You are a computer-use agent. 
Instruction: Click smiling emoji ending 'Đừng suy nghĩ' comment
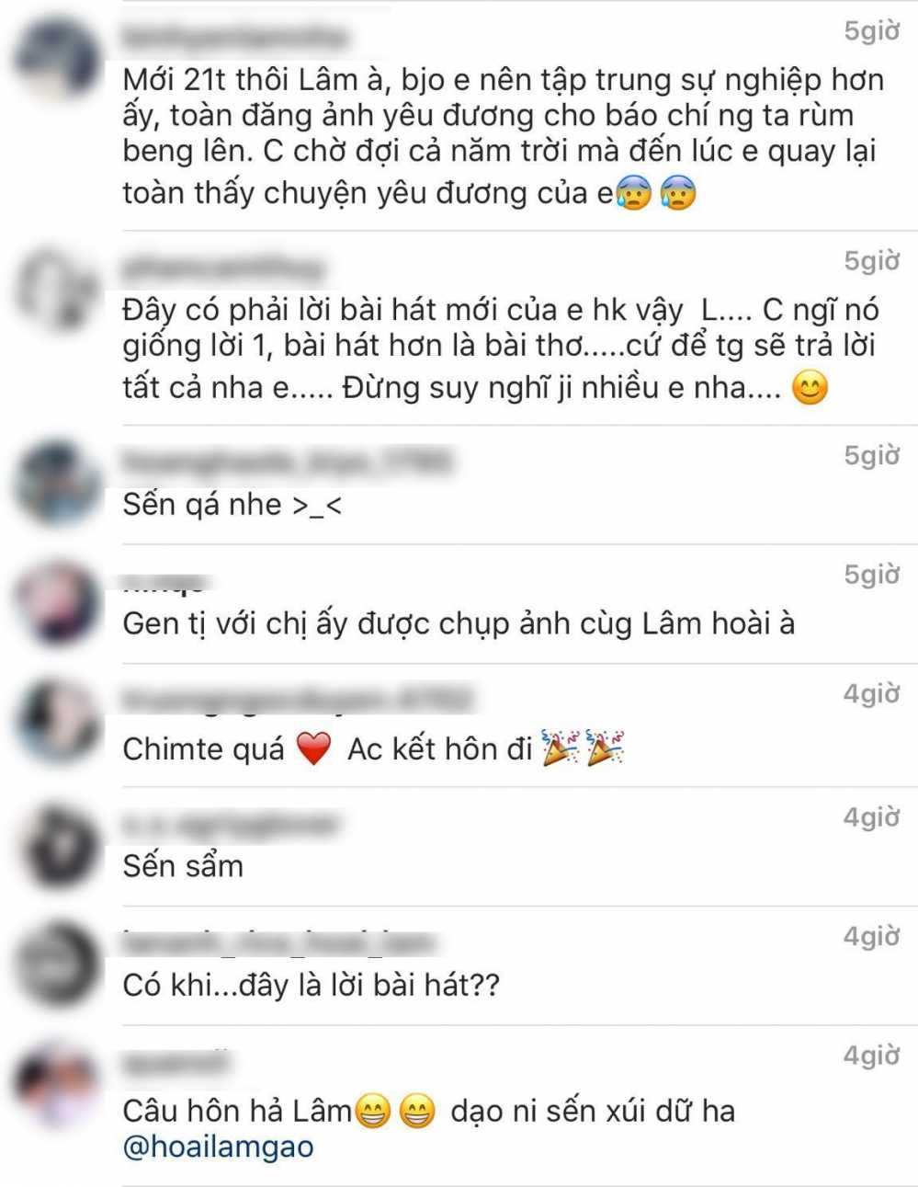(810, 387)
